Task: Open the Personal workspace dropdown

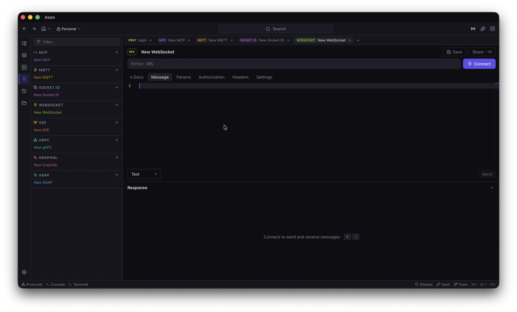Action: click(x=69, y=29)
